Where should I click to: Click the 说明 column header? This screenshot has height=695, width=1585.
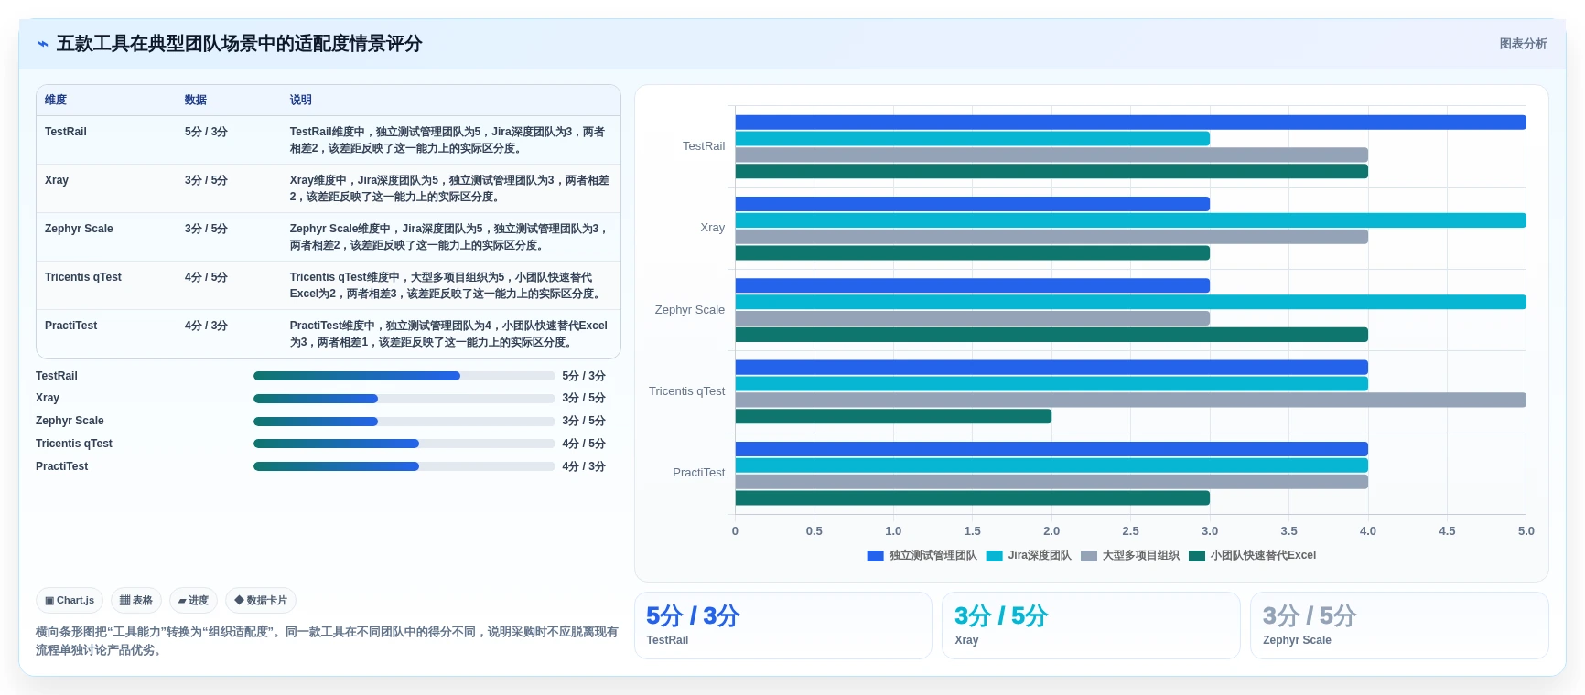click(301, 101)
